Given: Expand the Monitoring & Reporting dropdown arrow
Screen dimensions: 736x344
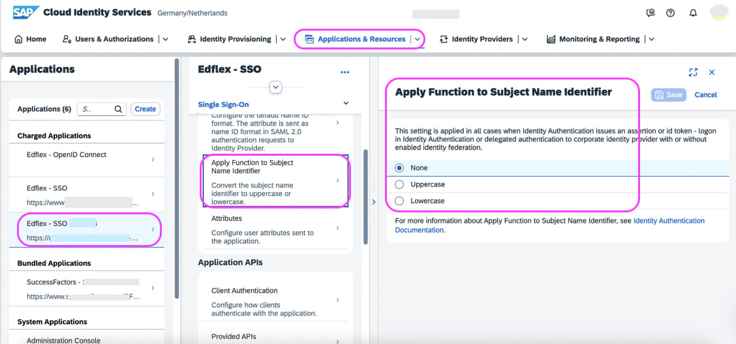Looking at the screenshot, I should click(652, 39).
